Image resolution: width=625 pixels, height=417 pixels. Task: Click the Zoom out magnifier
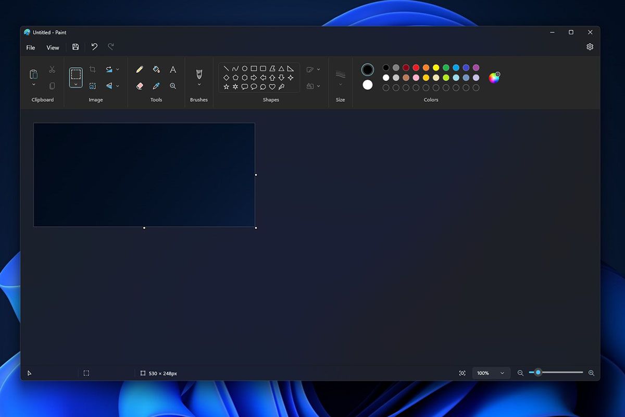click(x=520, y=373)
